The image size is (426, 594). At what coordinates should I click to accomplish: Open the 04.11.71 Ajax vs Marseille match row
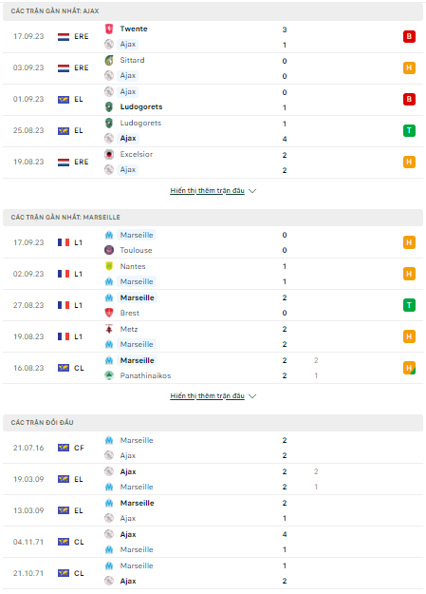213,542
